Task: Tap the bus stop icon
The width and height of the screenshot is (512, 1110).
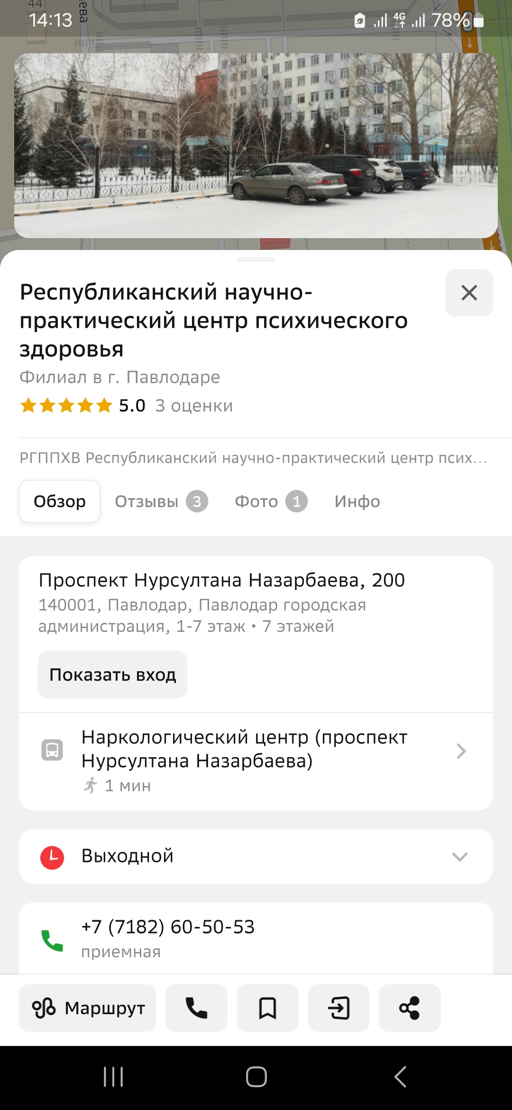Action: (52, 750)
